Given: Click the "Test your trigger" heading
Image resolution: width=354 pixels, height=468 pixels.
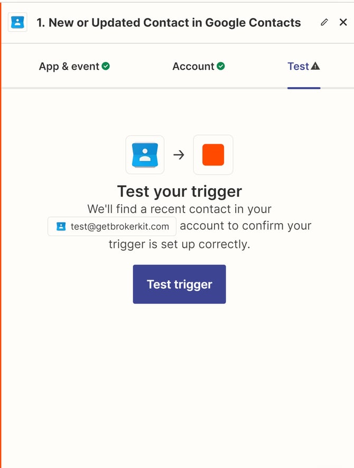Looking at the screenshot, I should point(179,191).
